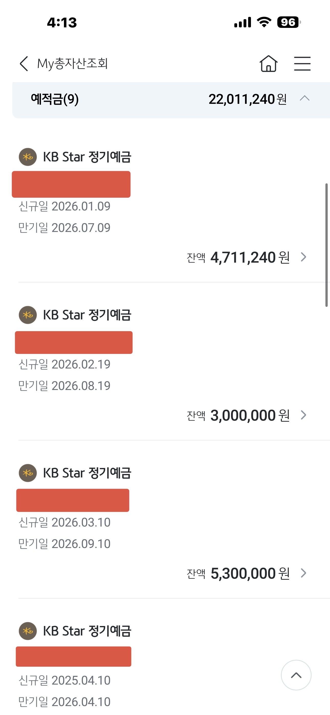The image size is (330, 715).
Task: Open details arrow for 5,300,000원 balance
Action: (304, 573)
